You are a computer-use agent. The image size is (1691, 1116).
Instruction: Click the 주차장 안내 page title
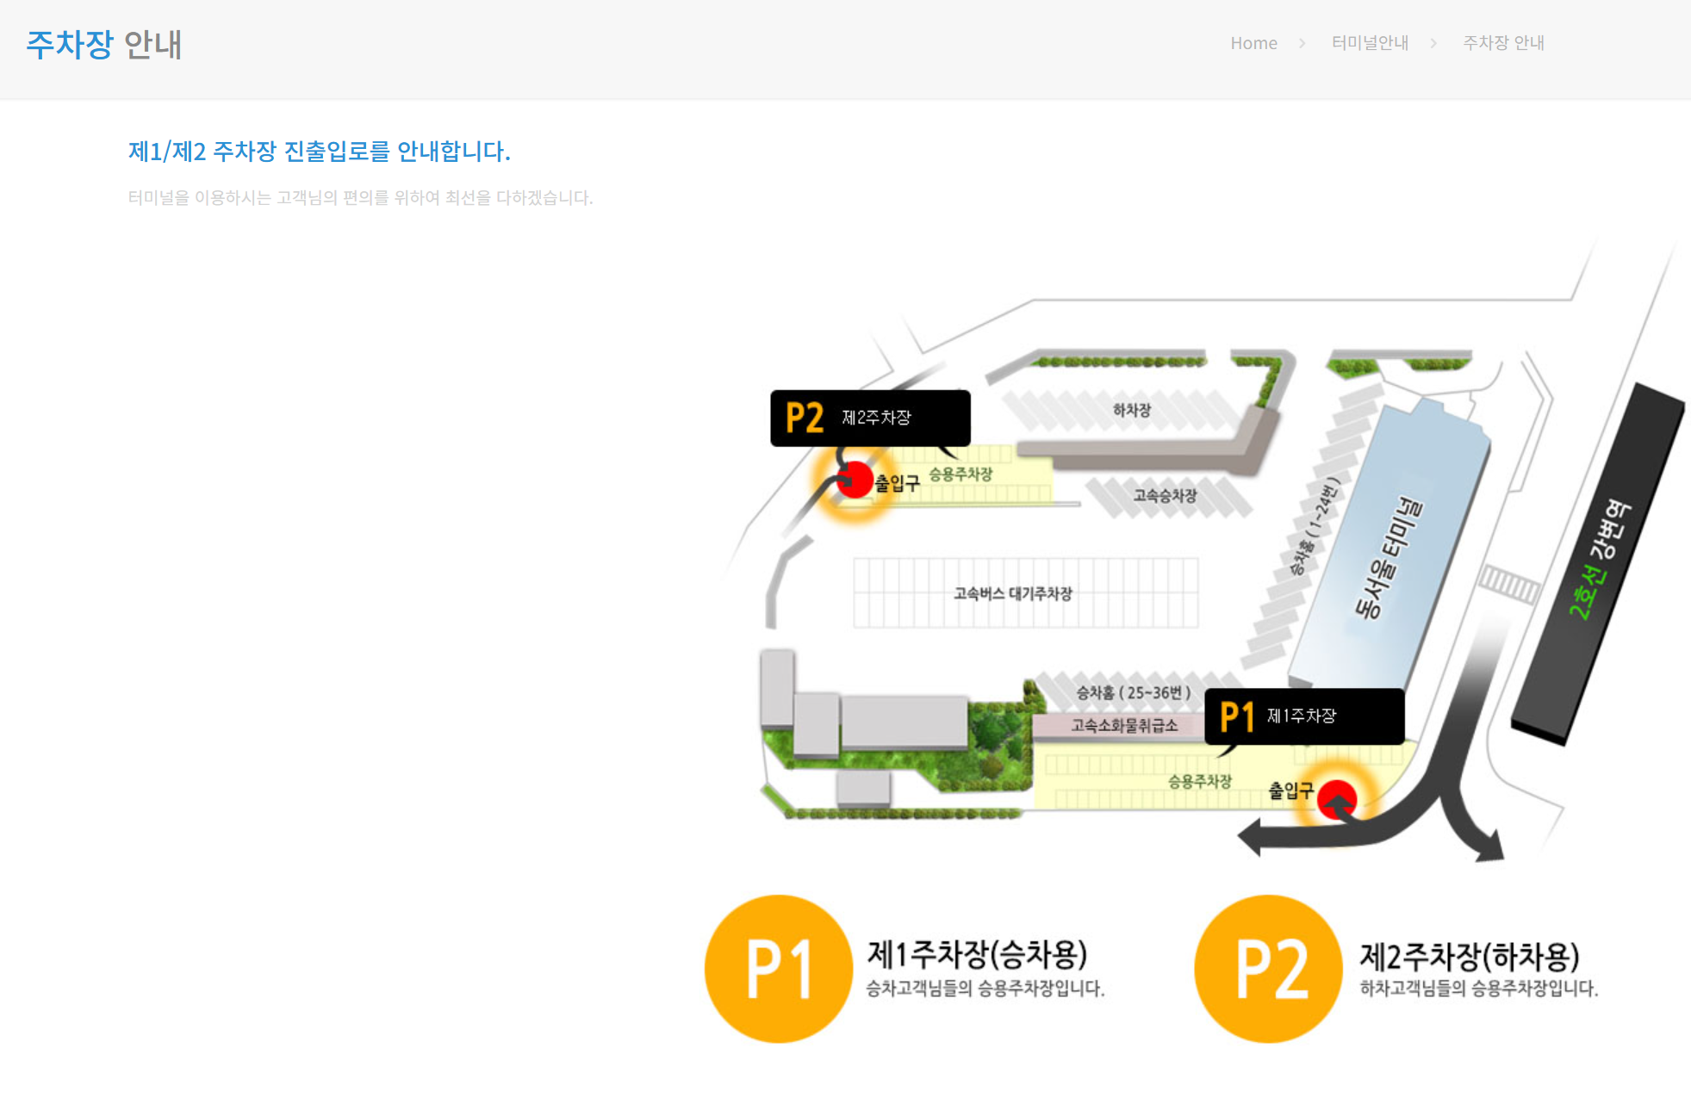click(104, 45)
